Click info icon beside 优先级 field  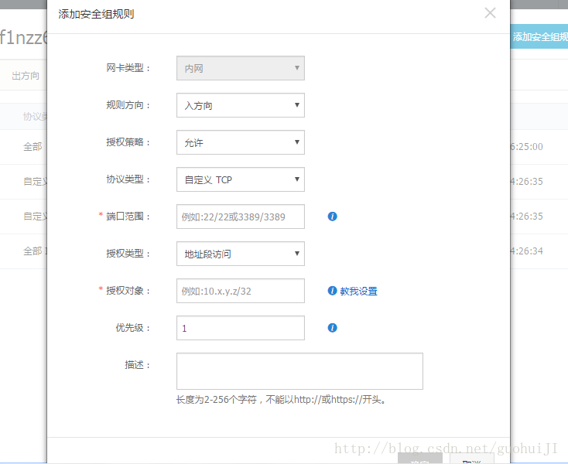coord(332,328)
